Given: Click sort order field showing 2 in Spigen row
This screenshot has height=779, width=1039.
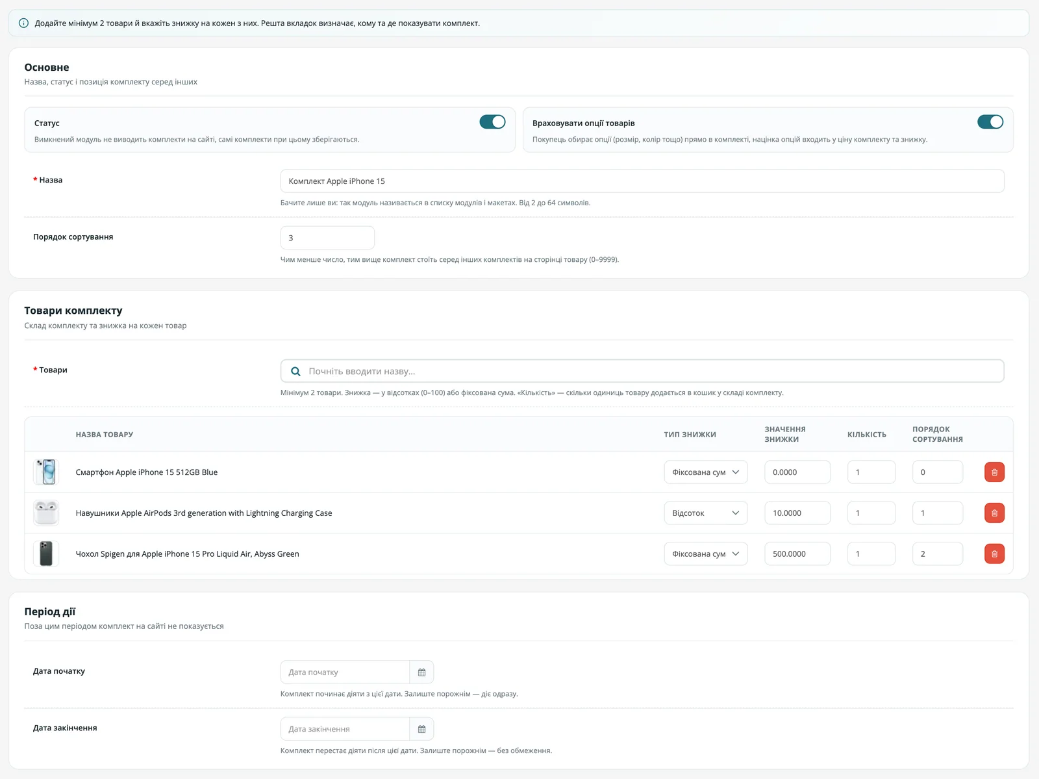Looking at the screenshot, I should click(938, 554).
